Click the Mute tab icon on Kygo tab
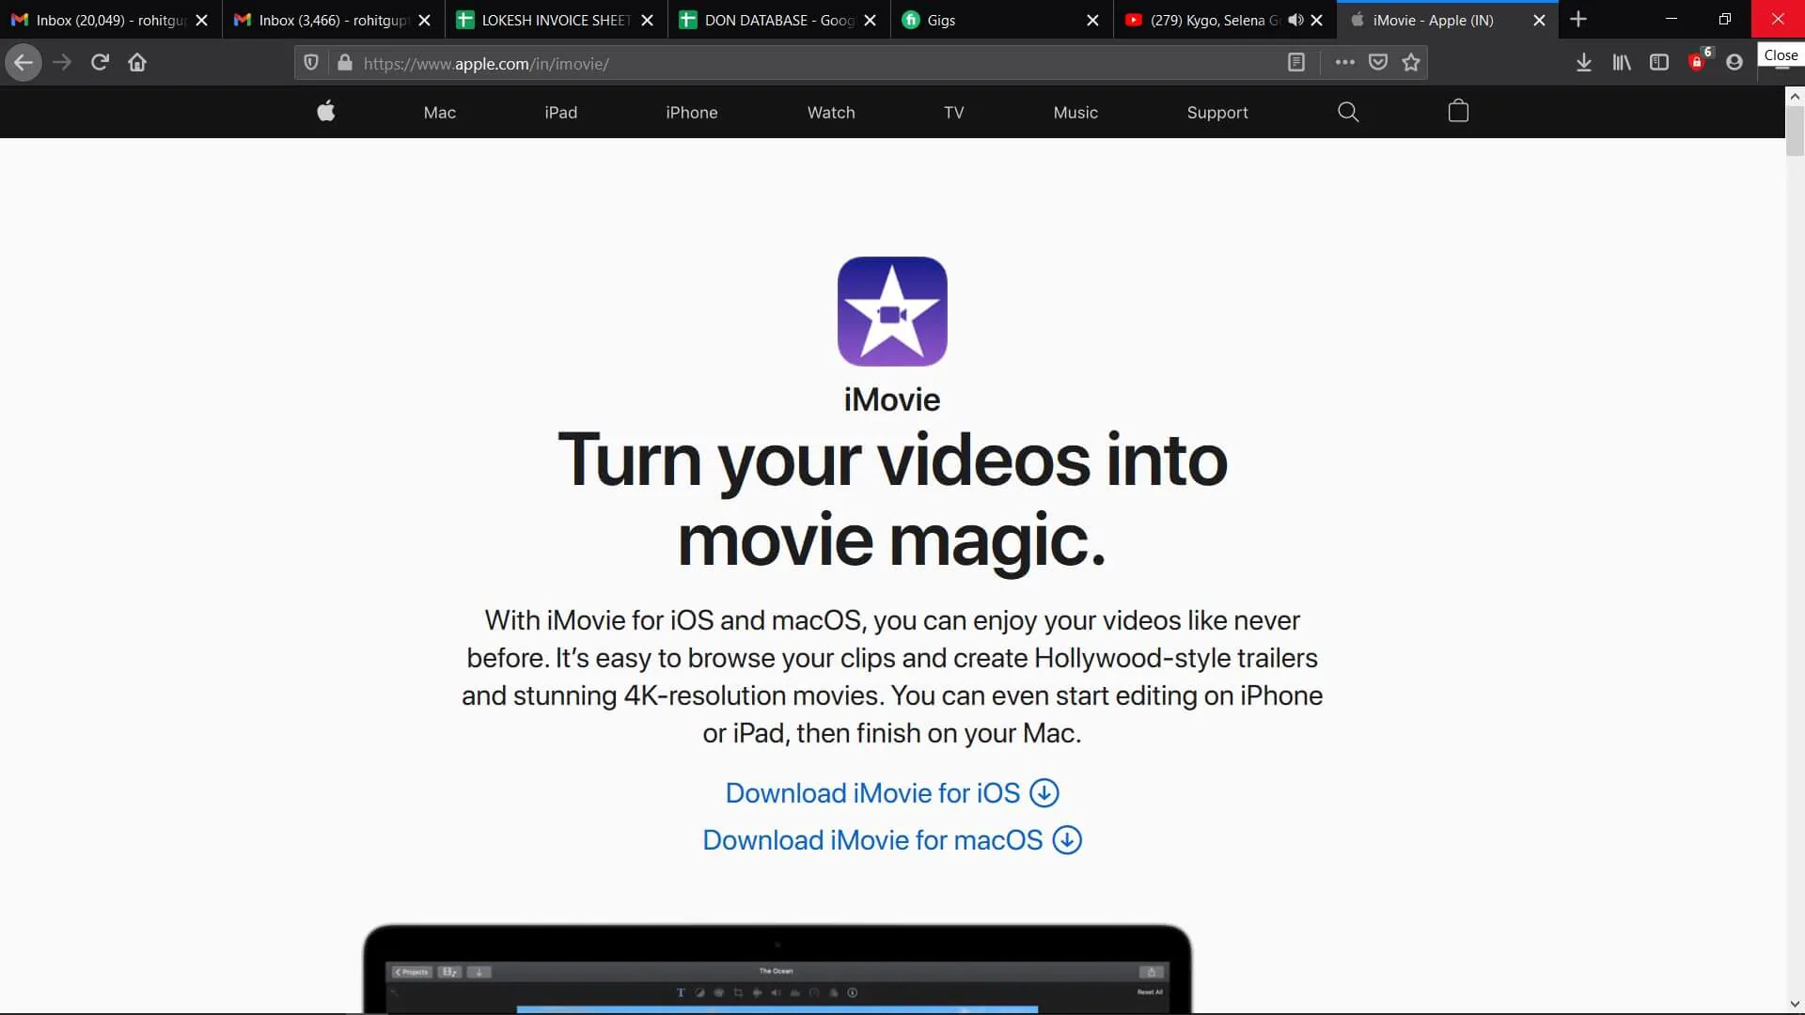Image resolution: width=1805 pixels, height=1015 pixels. (x=1295, y=20)
